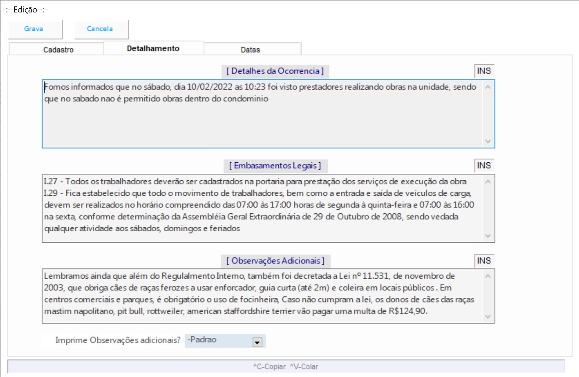Click the ^C-Copiar ^V-Colar status bar
579x377 pixels.
coord(286,366)
